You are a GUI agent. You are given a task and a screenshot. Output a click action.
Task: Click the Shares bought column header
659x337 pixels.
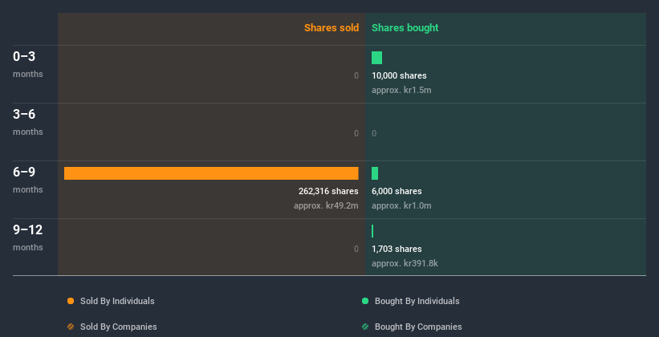tap(405, 28)
